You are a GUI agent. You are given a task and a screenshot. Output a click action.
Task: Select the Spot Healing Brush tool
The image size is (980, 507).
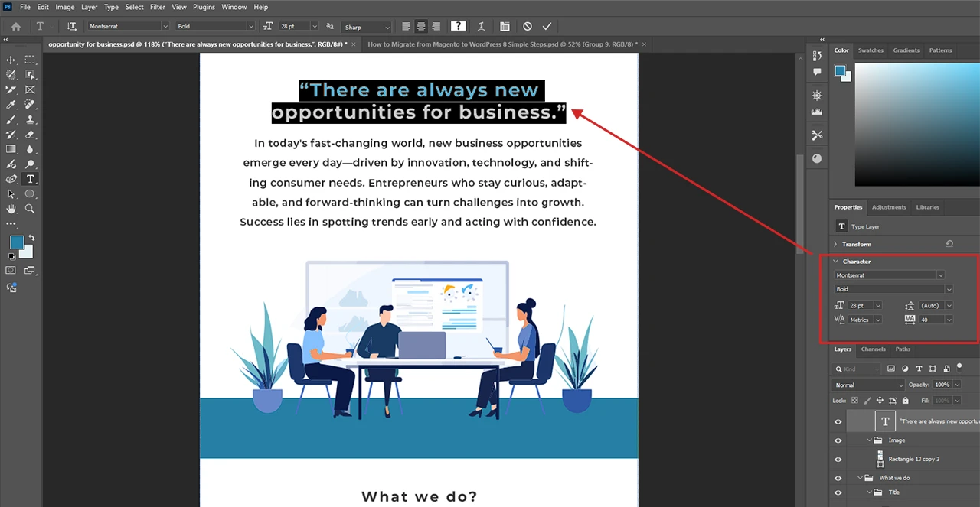30,104
